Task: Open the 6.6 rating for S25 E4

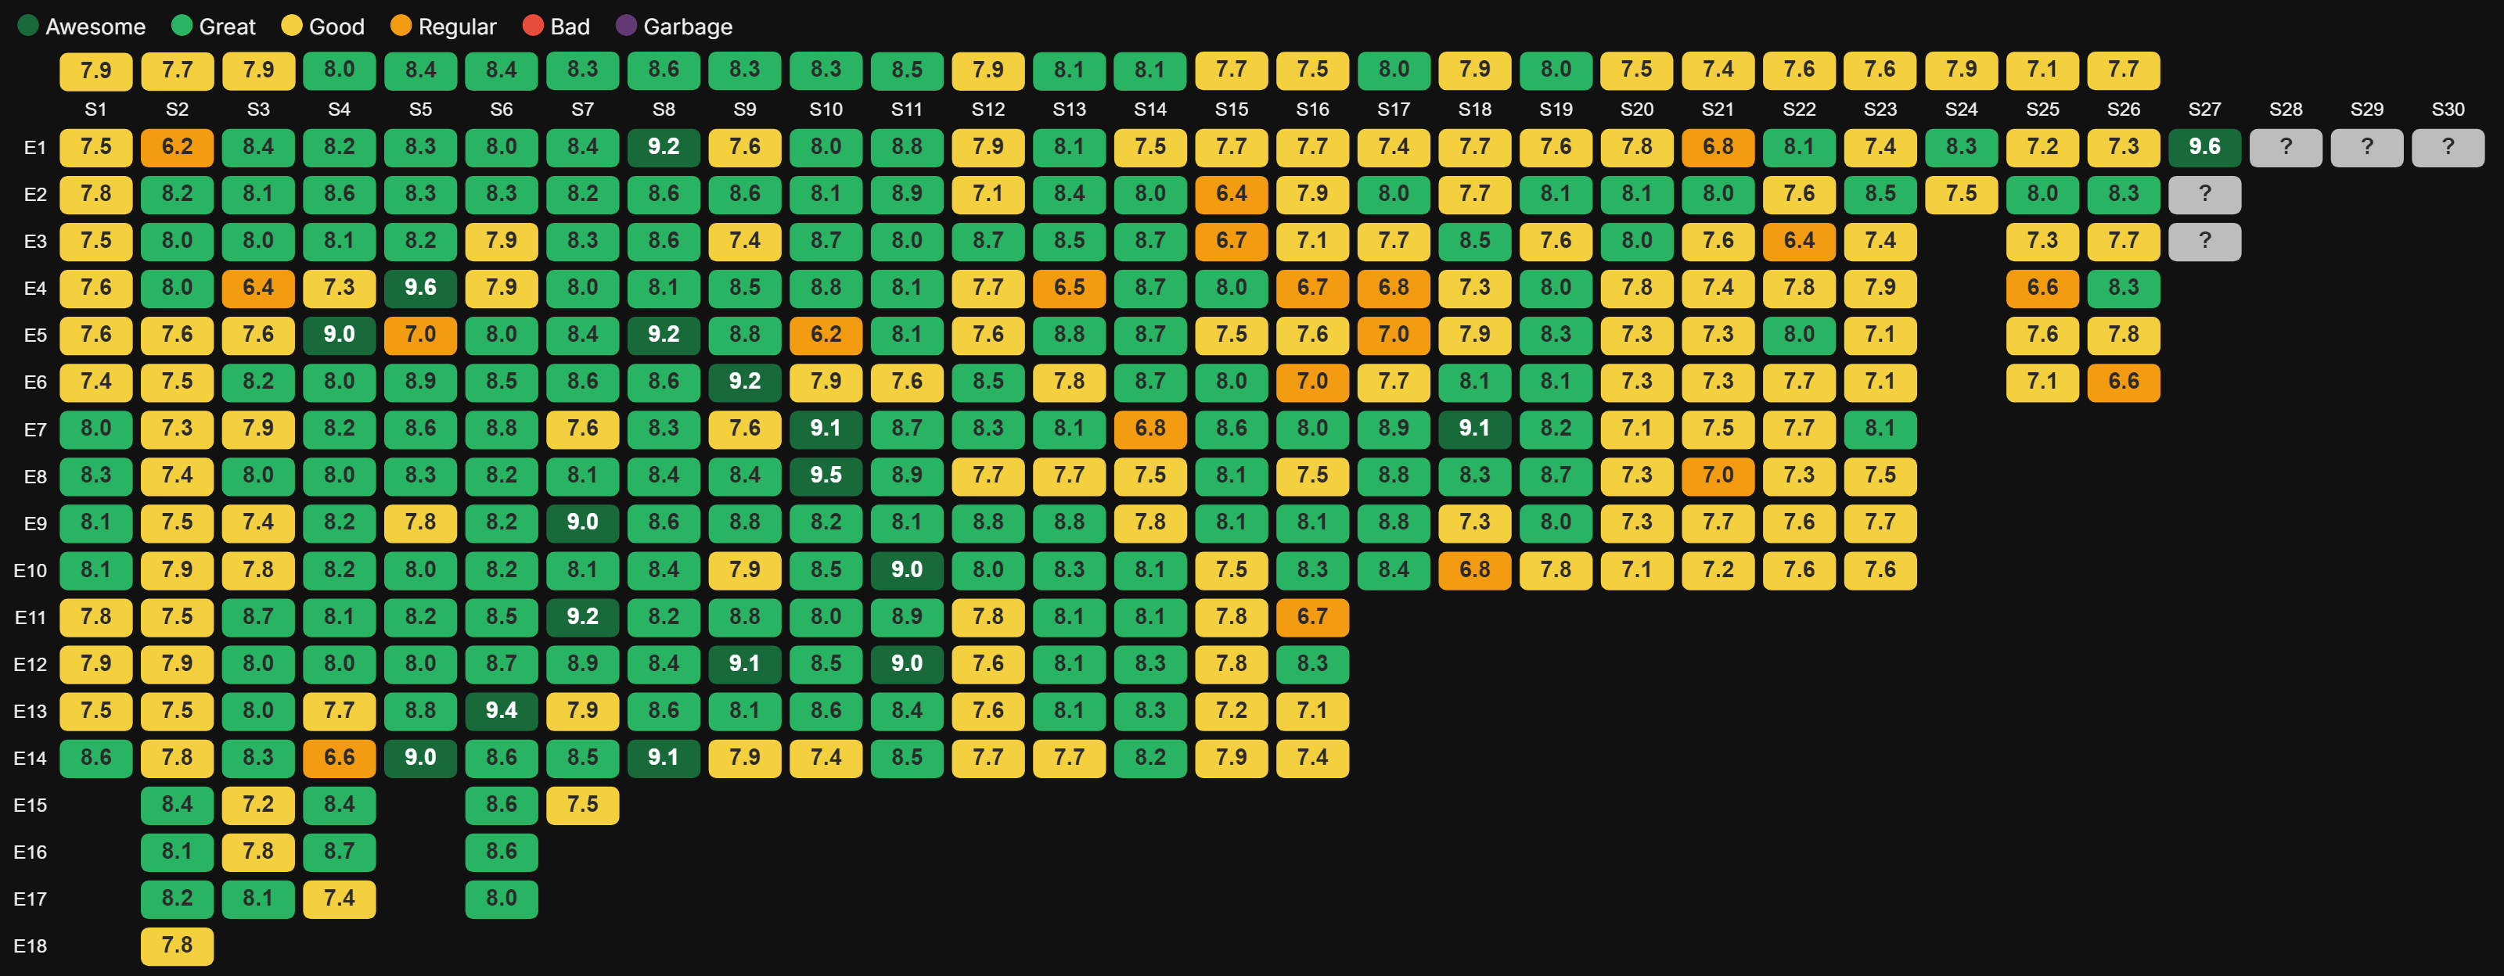Action: (2042, 289)
